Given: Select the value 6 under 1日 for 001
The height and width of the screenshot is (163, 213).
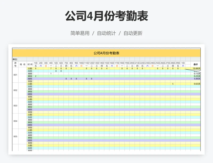Looking at the screenshot, I should (36, 68).
